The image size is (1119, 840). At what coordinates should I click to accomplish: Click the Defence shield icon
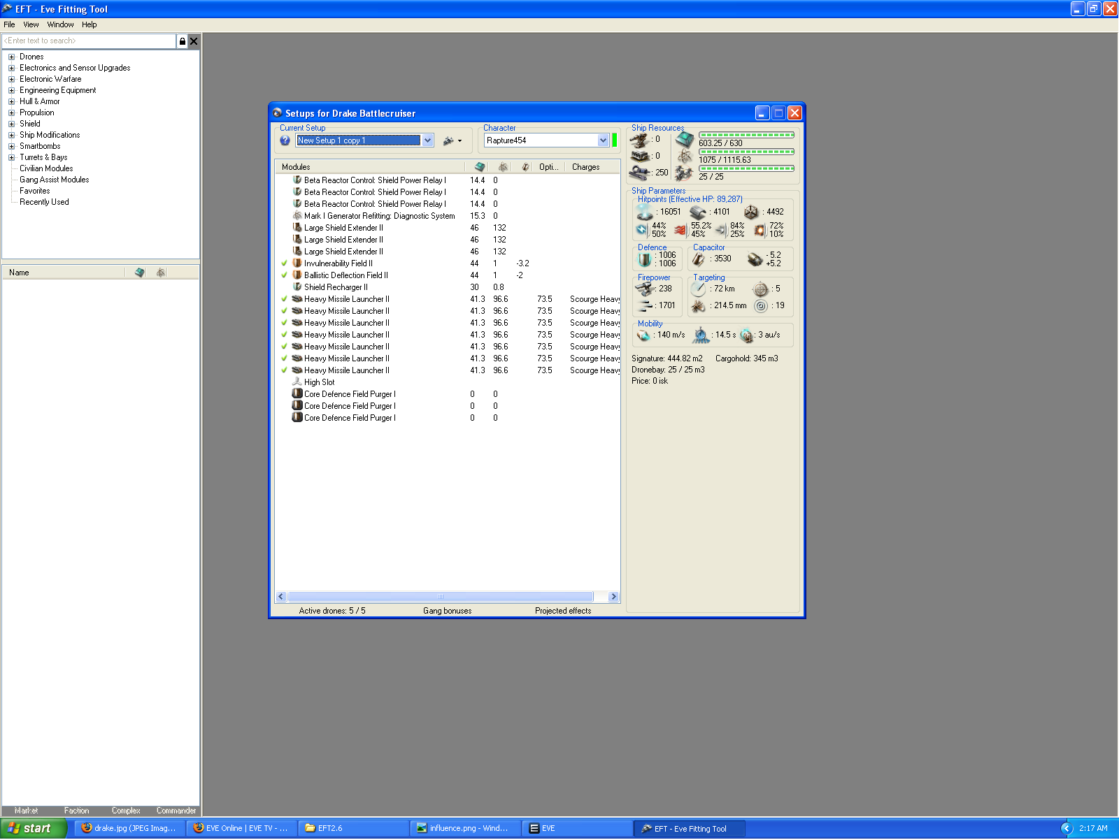645,259
